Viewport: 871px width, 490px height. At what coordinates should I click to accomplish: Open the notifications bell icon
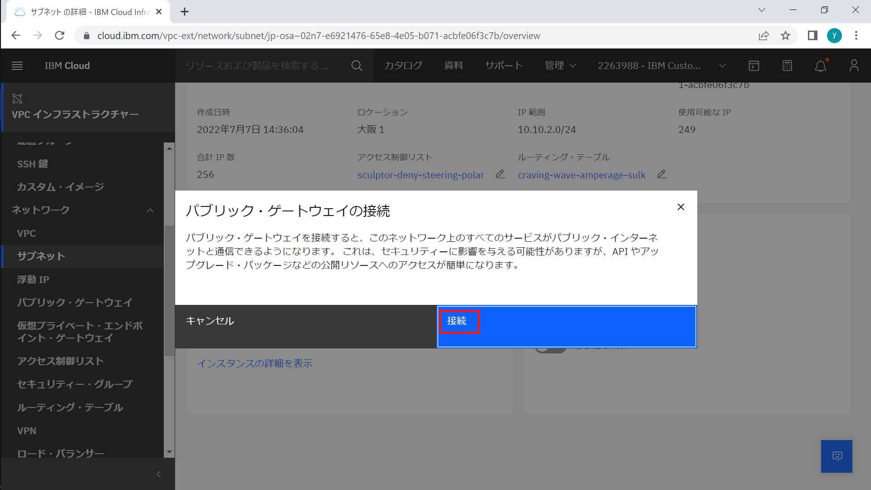click(x=820, y=66)
